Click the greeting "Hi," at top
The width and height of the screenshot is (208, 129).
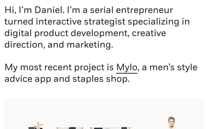point(11,10)
